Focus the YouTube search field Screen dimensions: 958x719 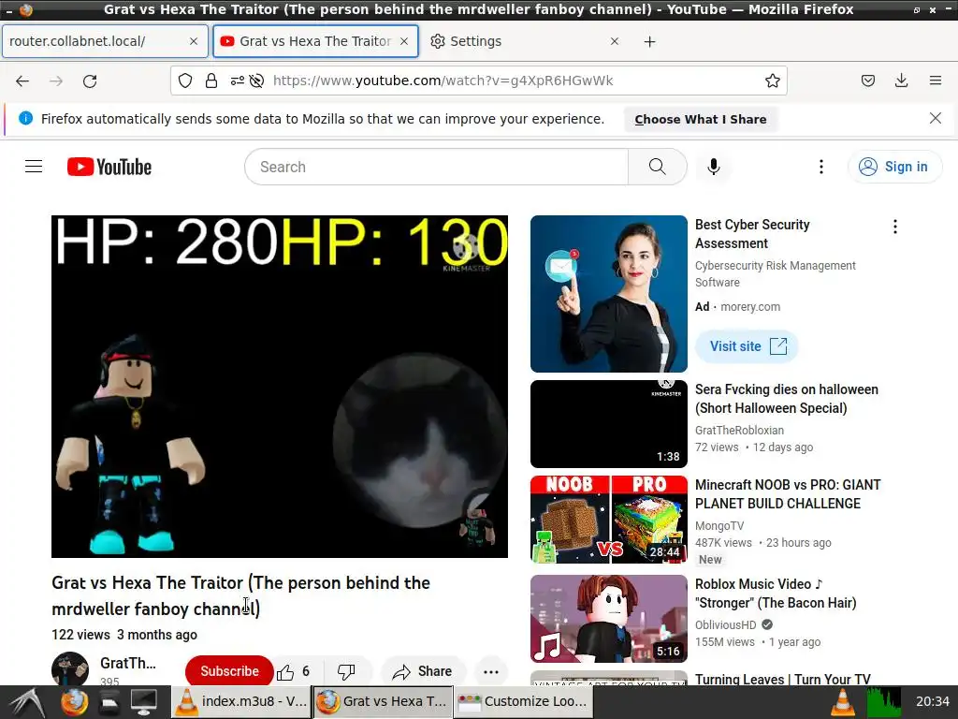pos(436,167)
